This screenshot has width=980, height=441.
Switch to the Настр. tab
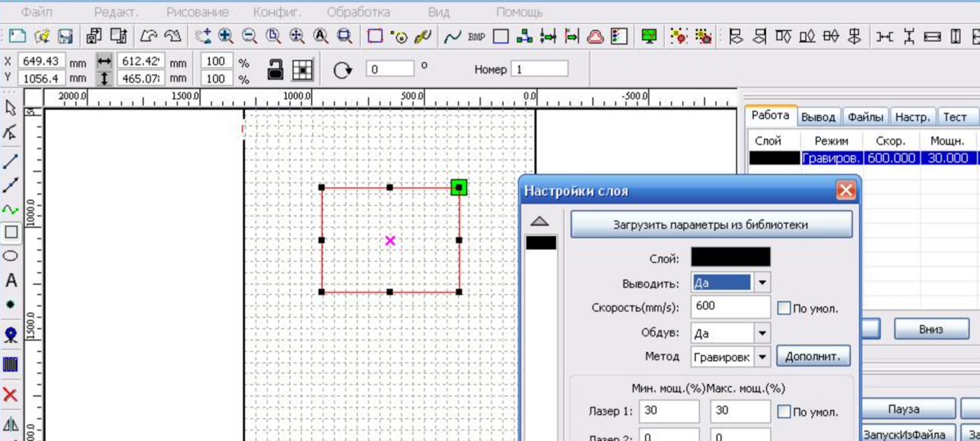(x=911, y=117)
